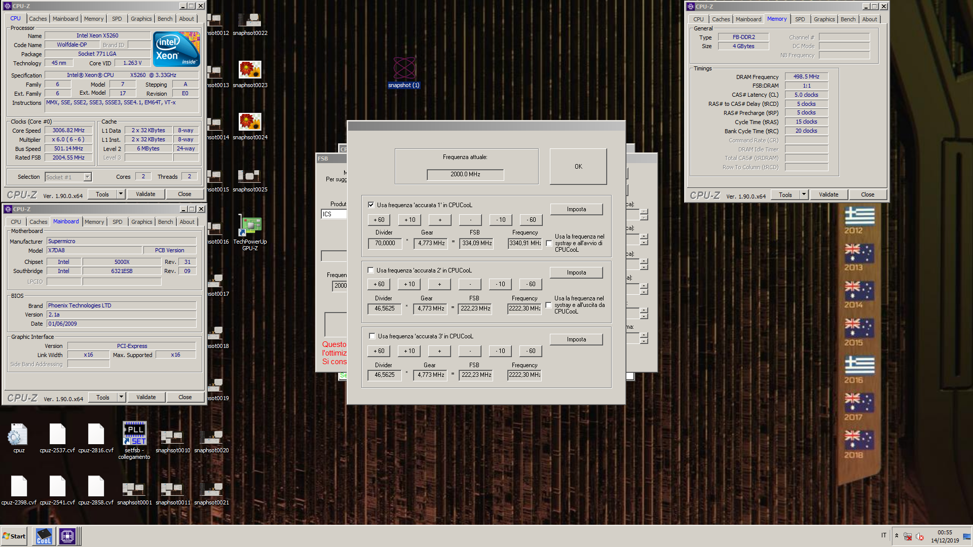This screenshot has height=547, width=973.
Task: Click Imposta for accurate frequency 1
Action: (576, 209)
